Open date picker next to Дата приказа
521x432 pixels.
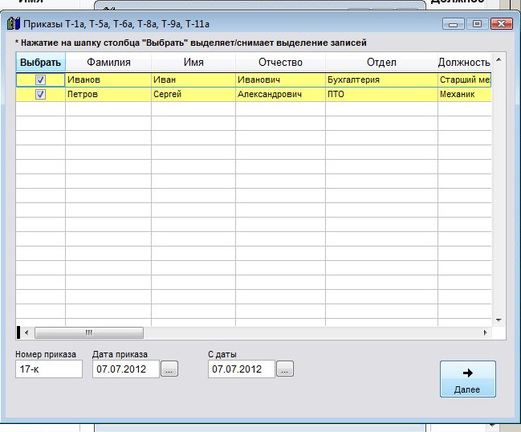pyautogui.click(x=169, y=369)
